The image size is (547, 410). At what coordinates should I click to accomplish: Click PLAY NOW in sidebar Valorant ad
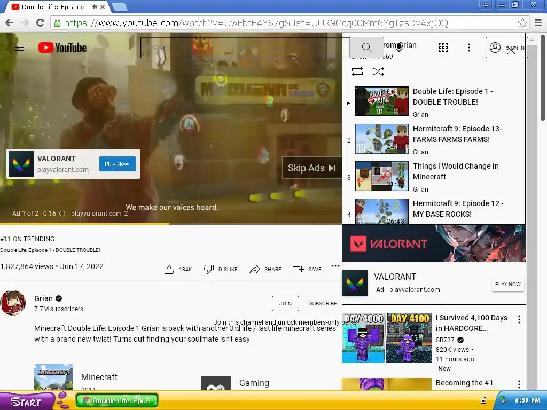coord(507,284)
